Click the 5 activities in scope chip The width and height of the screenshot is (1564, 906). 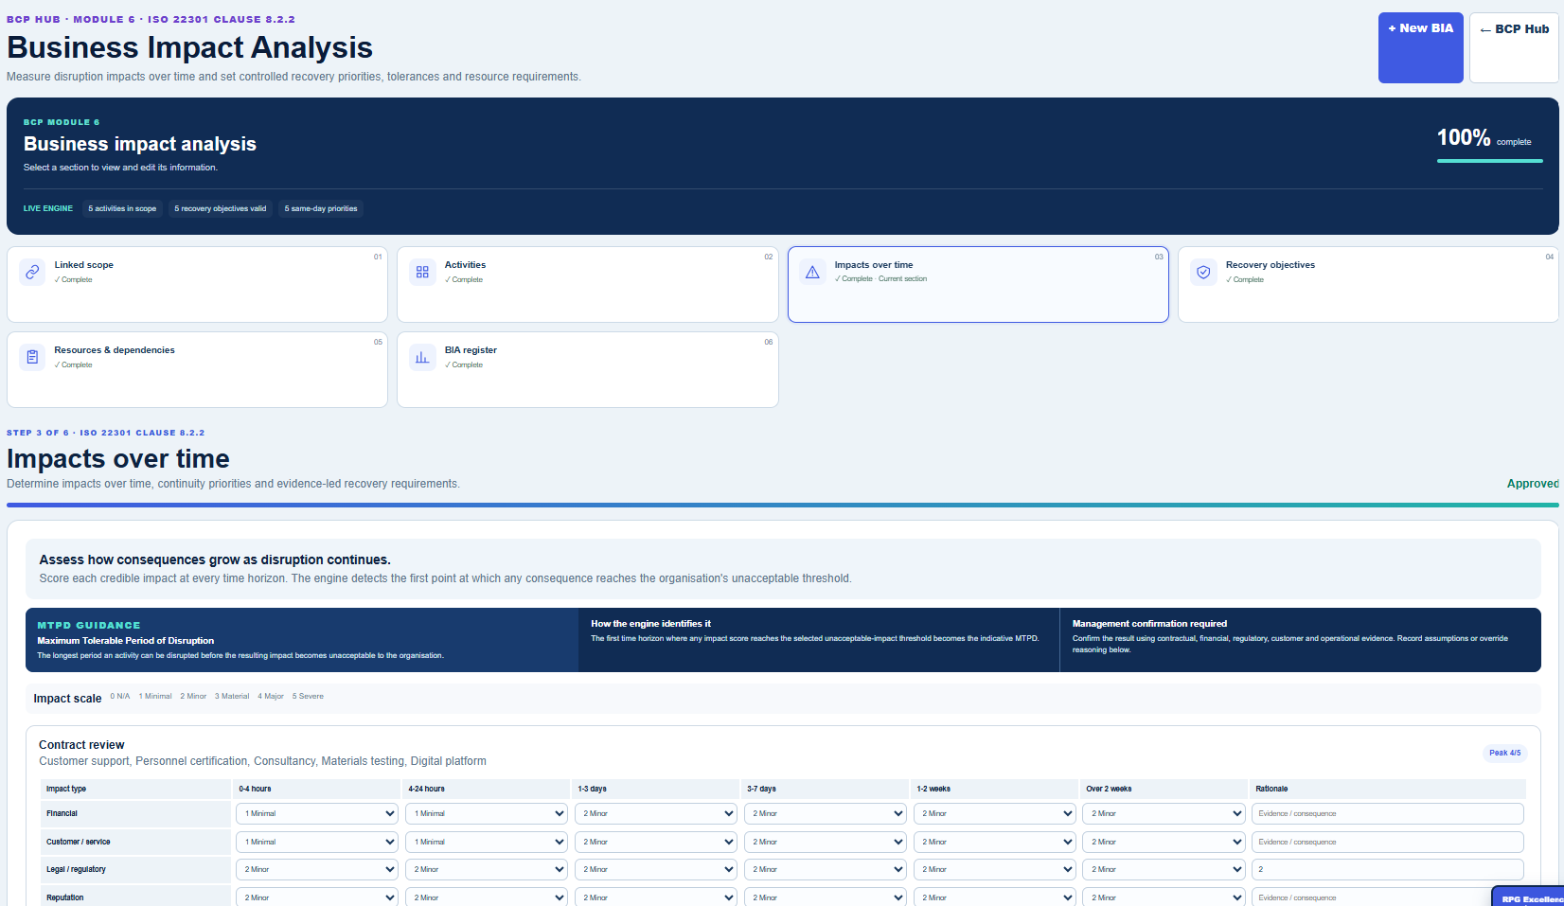coord(122,208)
